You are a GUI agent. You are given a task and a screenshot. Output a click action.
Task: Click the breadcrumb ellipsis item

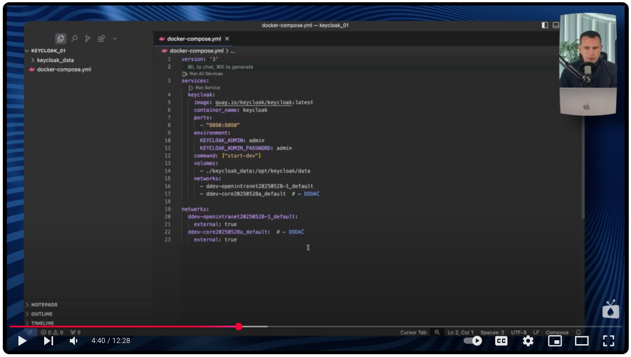(x=233, y=51)
